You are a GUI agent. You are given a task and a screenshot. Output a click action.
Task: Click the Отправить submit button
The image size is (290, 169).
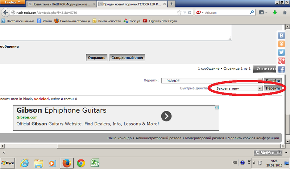96,58
